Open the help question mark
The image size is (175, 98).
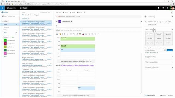(168, 8)
